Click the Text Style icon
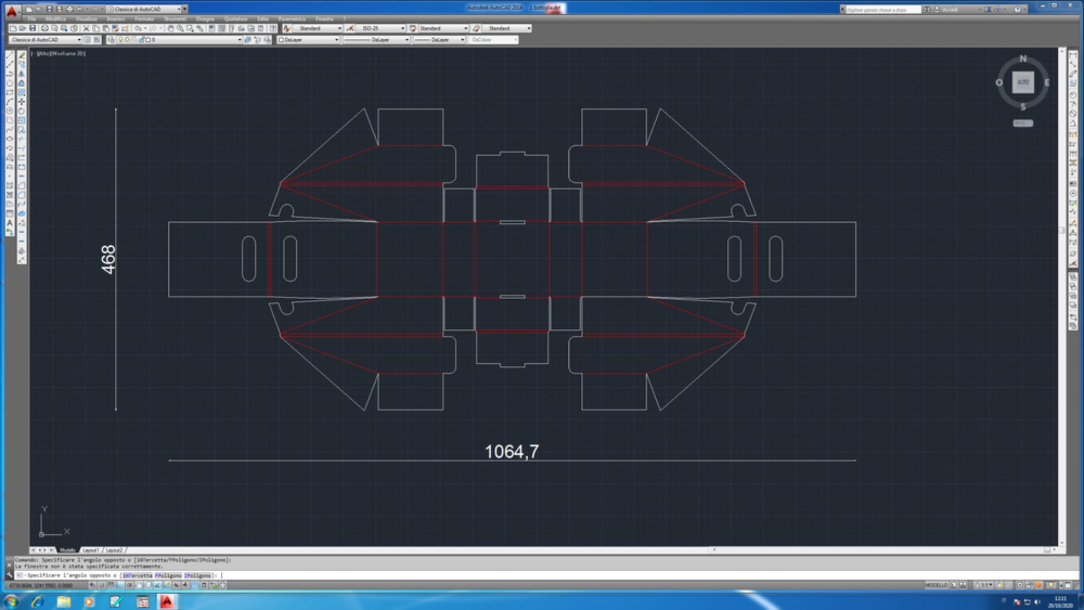The width and height of the screenshot is (1084, 610). [287, 28]
